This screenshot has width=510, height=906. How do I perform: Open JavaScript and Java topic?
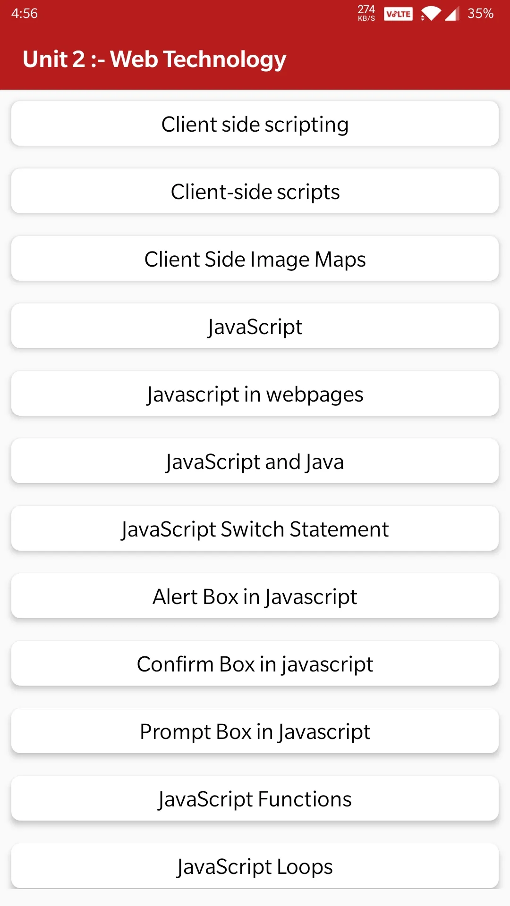tap(255, 461)
